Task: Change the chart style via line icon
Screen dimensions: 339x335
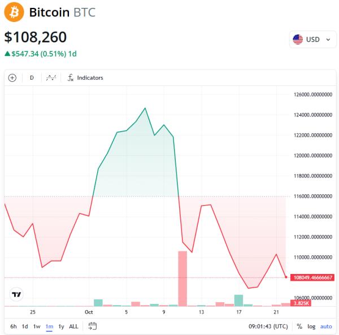Action: pyautogui.click(x=51, y=78)
